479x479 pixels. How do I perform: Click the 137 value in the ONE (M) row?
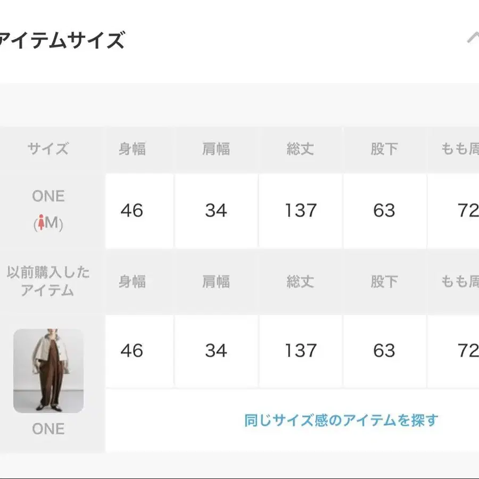pyautogui.click(x=300, y=211)
